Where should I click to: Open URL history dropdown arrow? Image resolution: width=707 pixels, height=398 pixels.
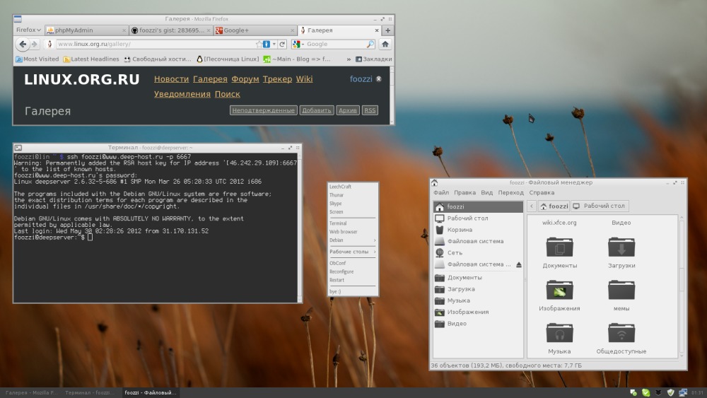tap(274, 44)
